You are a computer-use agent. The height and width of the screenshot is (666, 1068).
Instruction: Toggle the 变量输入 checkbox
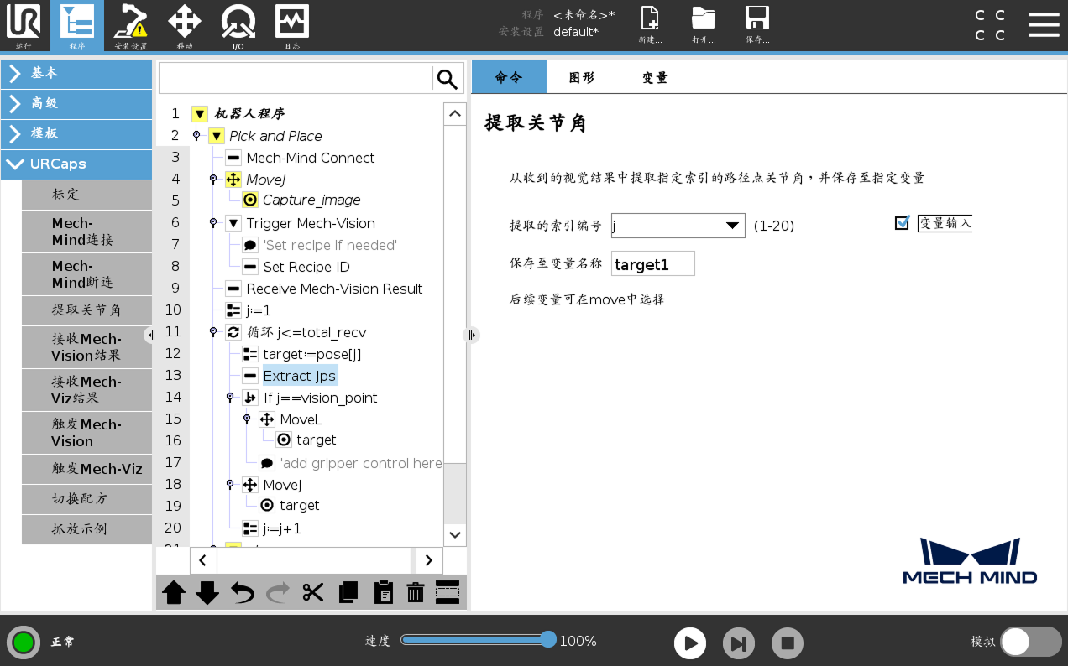coord(902,222)
